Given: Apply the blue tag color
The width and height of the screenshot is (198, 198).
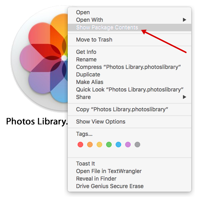Looking at the screenshot, I should click(118, 145).
